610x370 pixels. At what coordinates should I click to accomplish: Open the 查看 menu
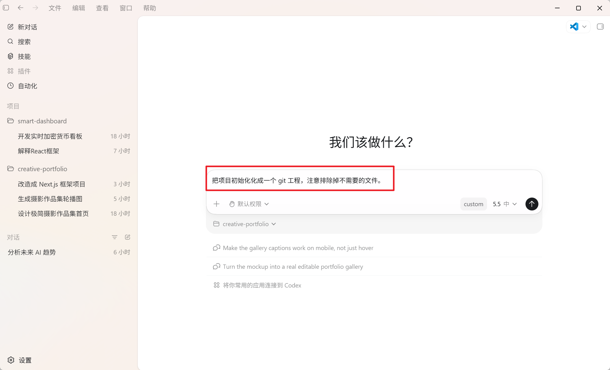pos(102,8)
